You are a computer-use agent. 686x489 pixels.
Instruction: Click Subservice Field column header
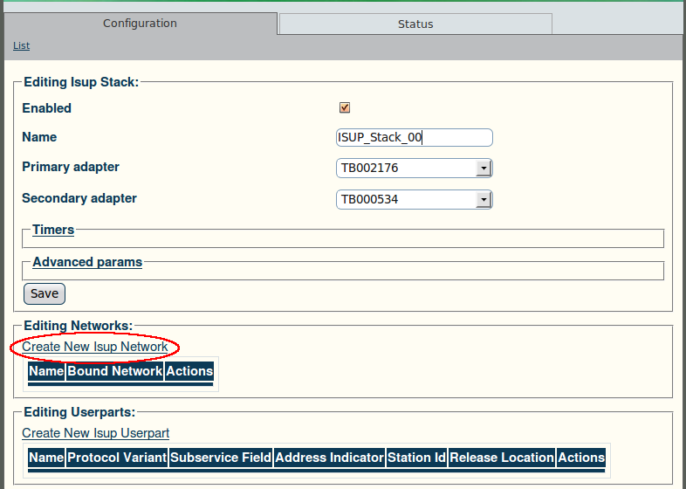pyautogui.click(x=221, y=458)
